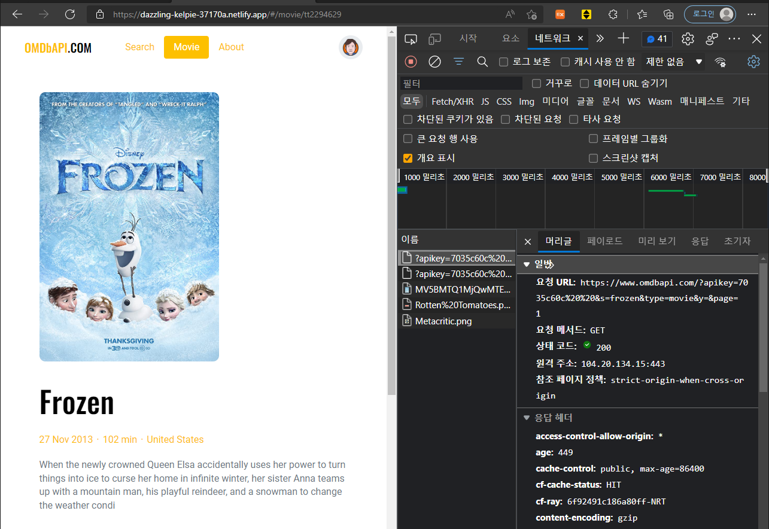Click the site padlock icon
Image resolution: width=769 pixels, height=529 pixels.
coord(100,14)
